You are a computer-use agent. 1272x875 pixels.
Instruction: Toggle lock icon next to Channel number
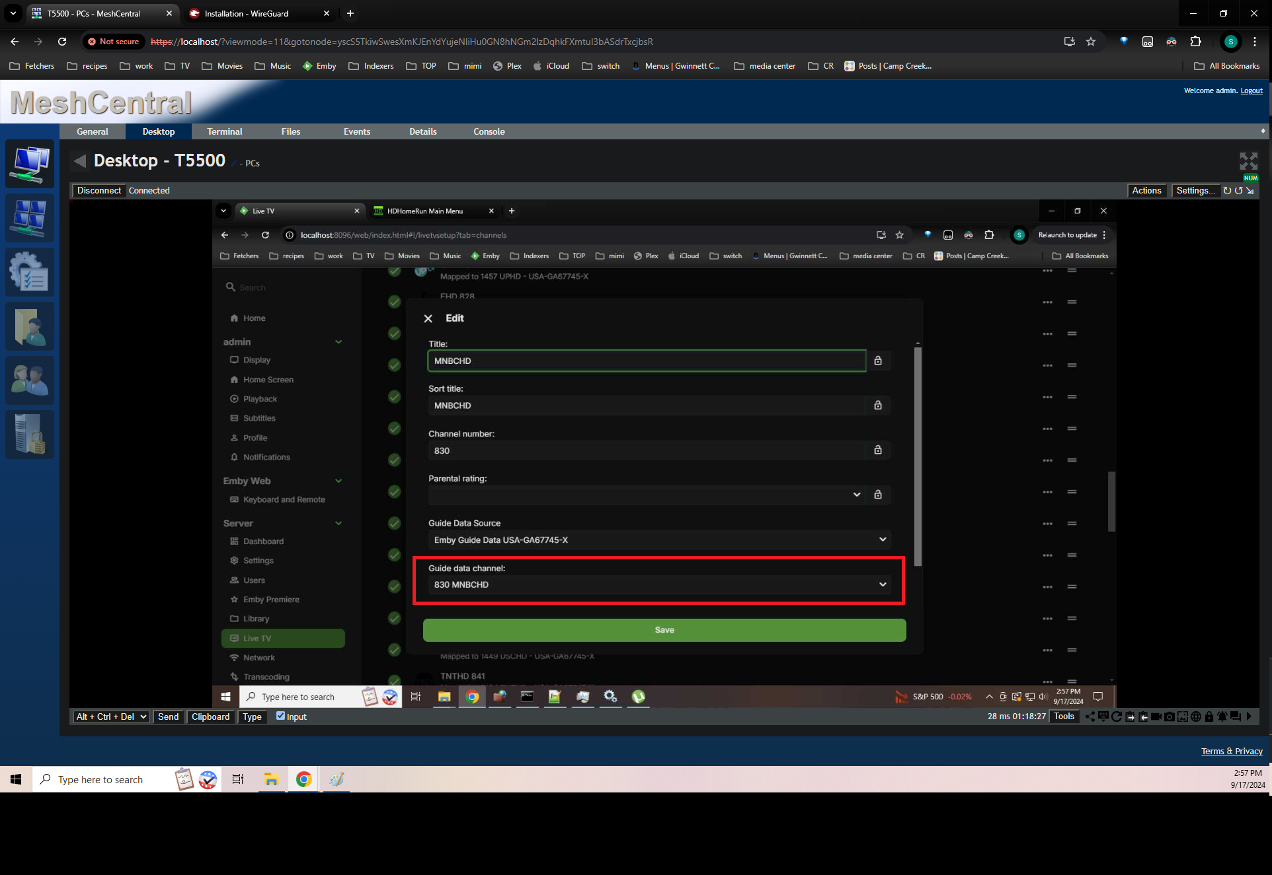coord(878,450)
